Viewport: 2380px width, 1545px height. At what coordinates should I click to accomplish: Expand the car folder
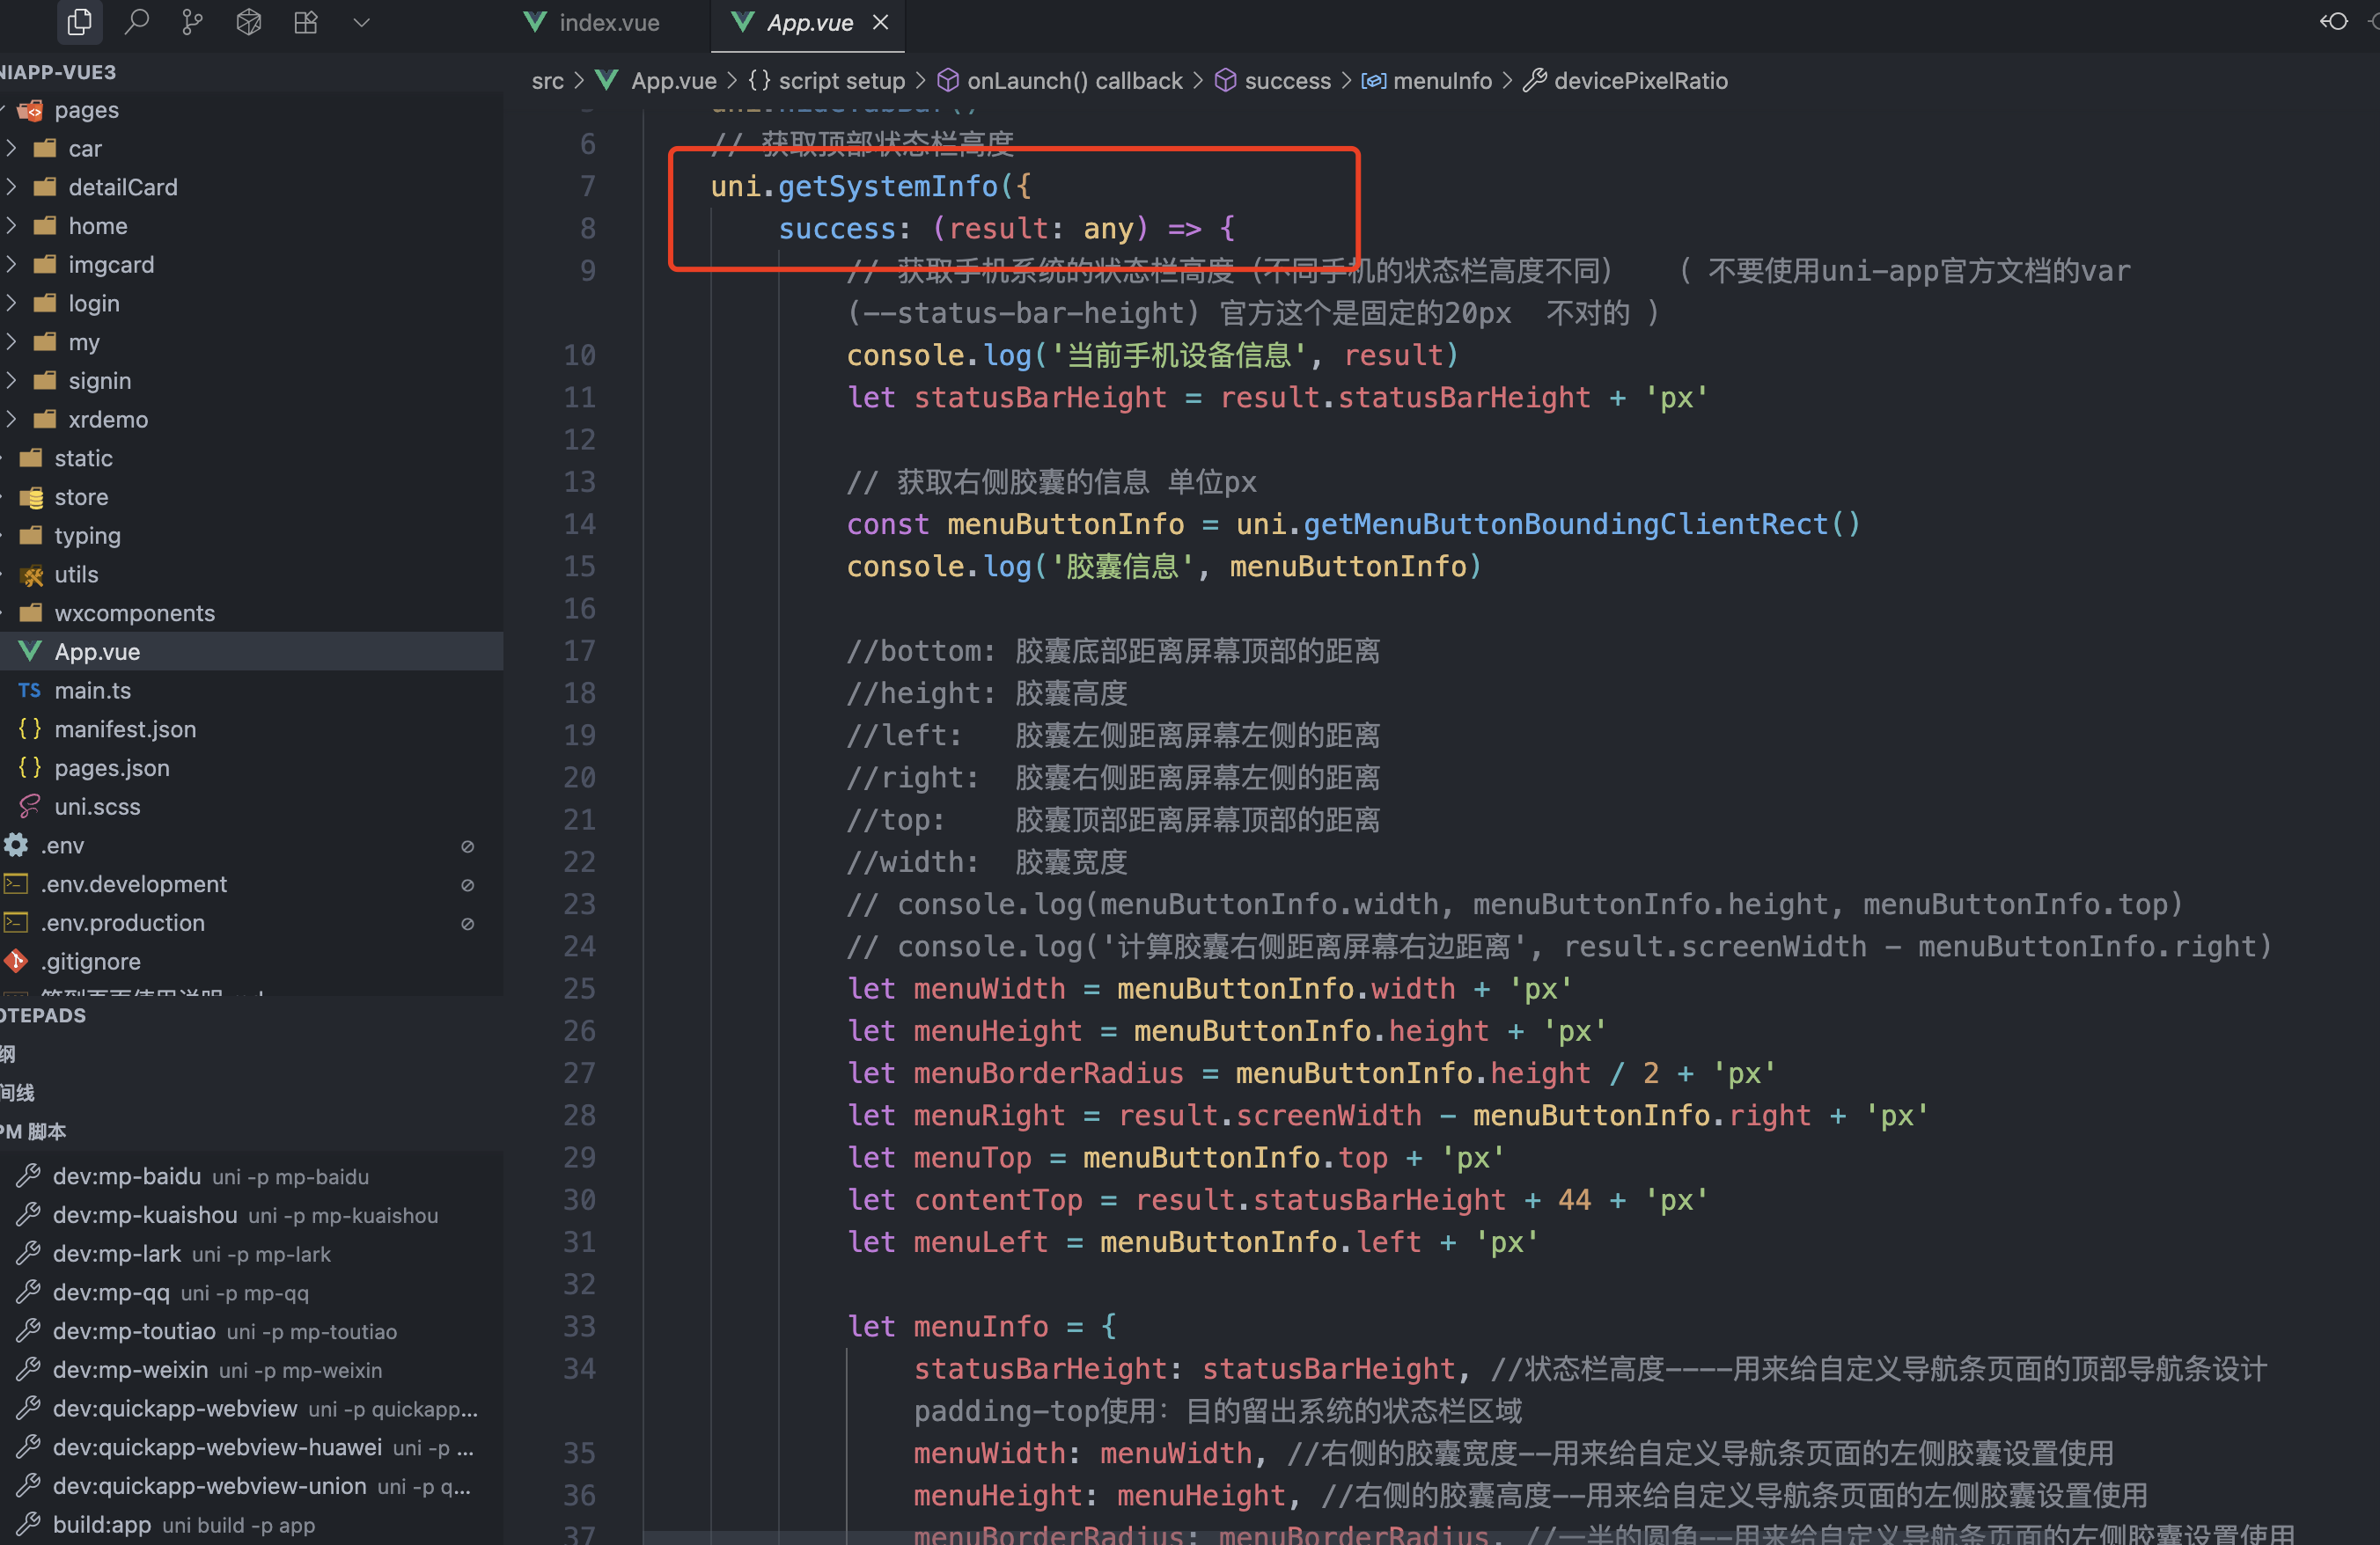point(85,149)
